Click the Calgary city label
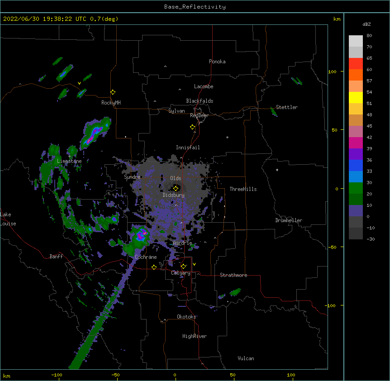390x381 pixels. [181, 273]
